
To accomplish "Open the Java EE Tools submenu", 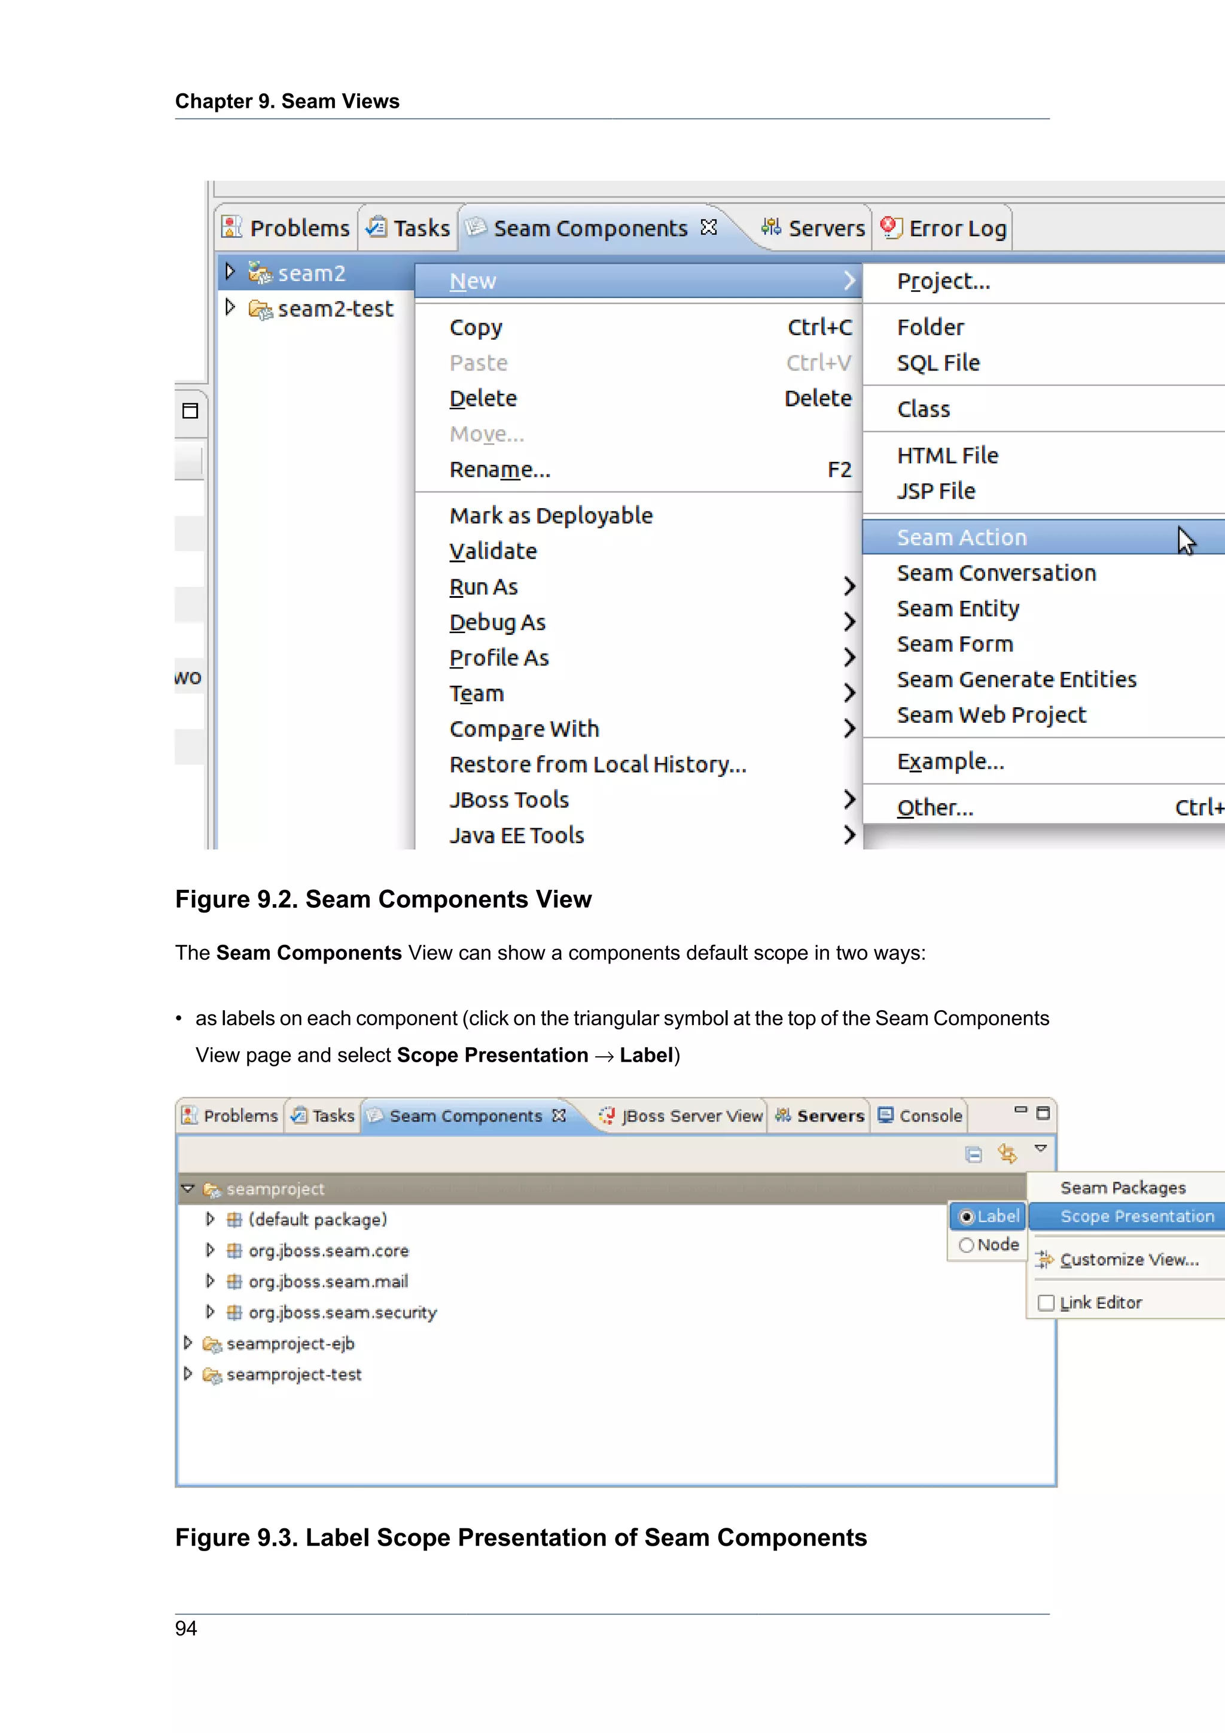I will coord(638,835).
